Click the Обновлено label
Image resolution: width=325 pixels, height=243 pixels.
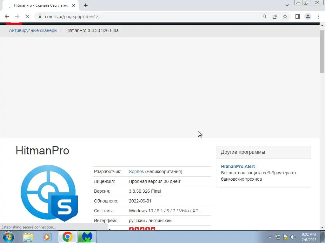tap(106, 201)
